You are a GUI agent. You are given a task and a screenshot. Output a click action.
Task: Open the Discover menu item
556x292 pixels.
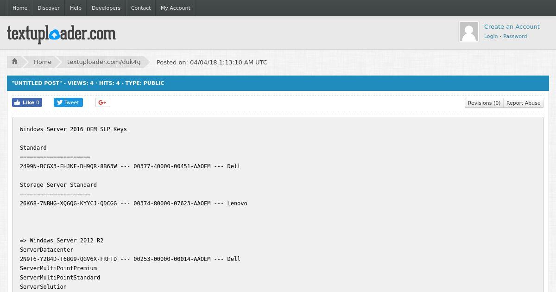49,8
